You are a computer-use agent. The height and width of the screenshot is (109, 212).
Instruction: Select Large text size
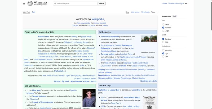[x=163, y=31]
